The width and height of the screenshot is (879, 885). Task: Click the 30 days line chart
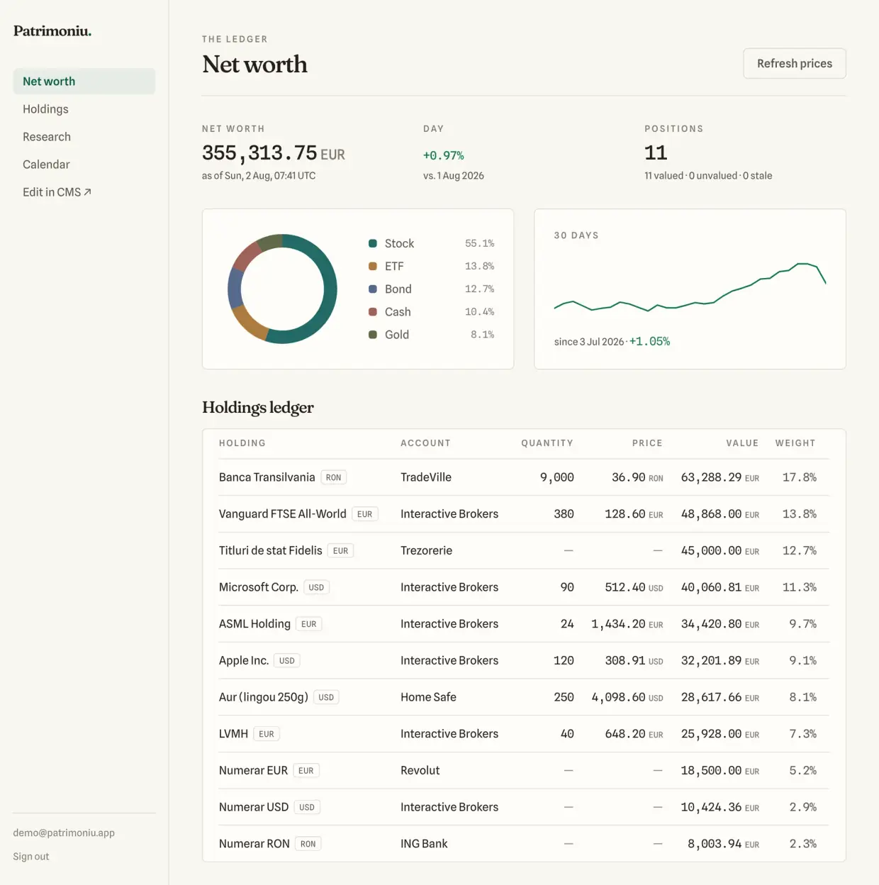pos(690,287)
